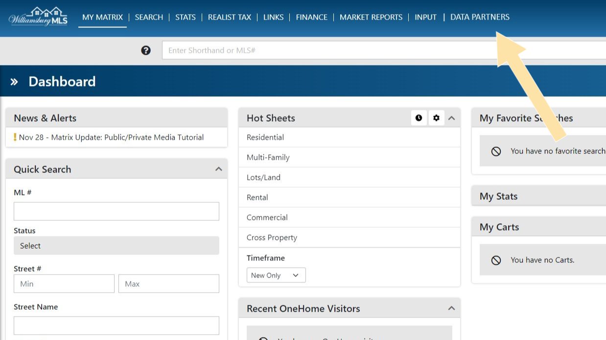Click the clock icon in Hot Sheets header
Image resolution: width=606 pixels, height=340 pixels.
click(419, 117)
